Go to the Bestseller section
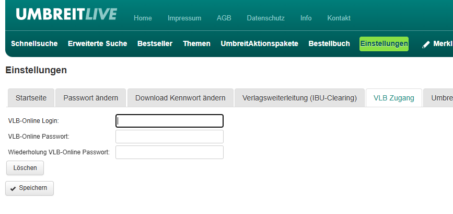The height and width of the screenshot is (214, 453). tap(155, 44)
